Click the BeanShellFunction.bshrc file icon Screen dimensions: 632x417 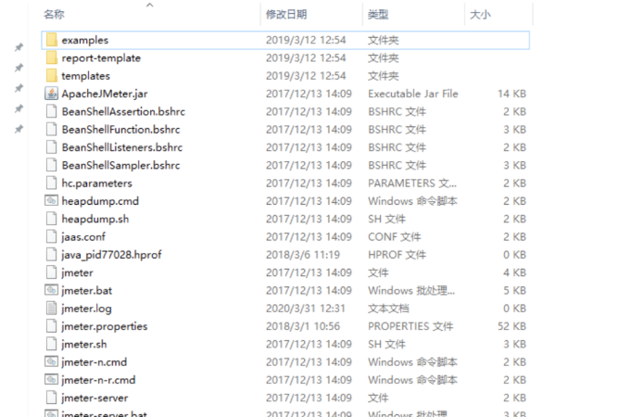[x=51, y=130]
